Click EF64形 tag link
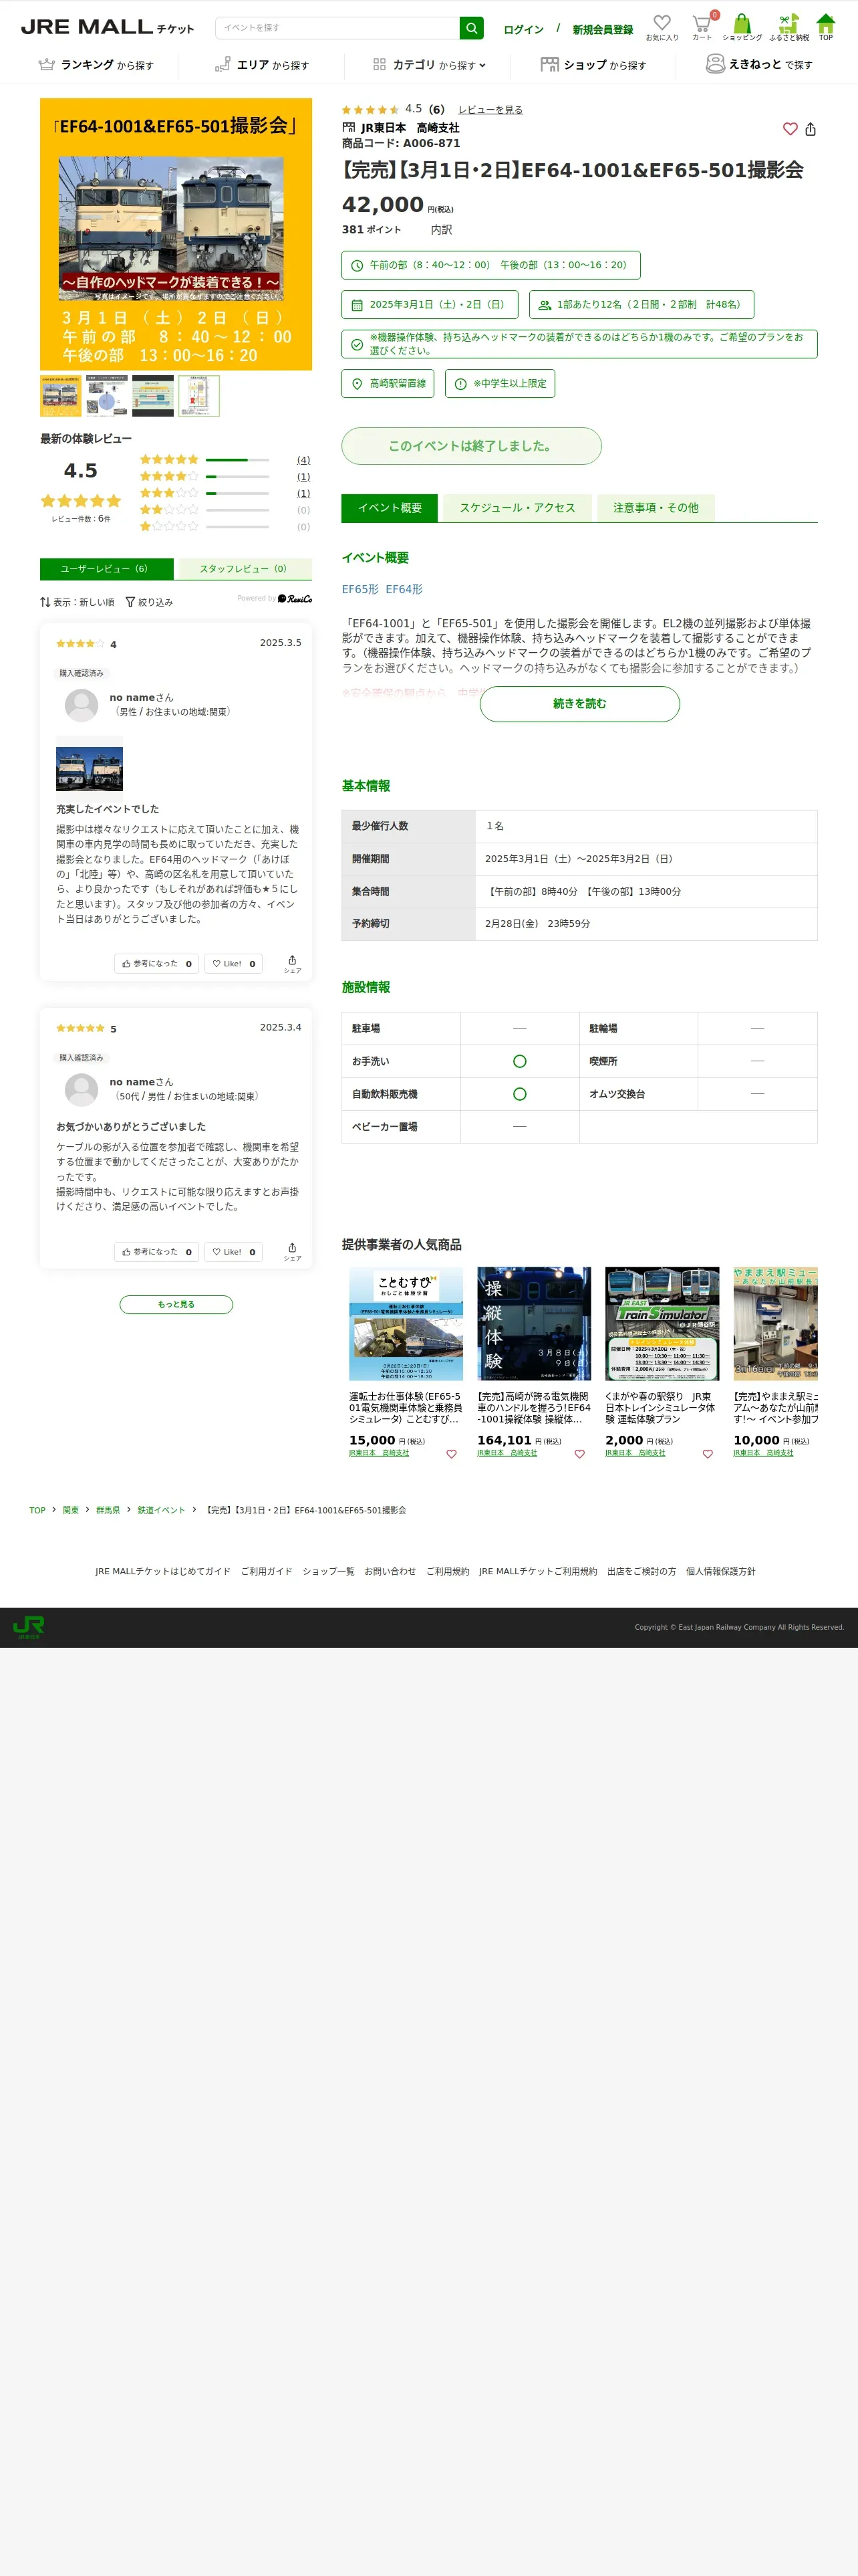858x2576 pixels. 404,589
